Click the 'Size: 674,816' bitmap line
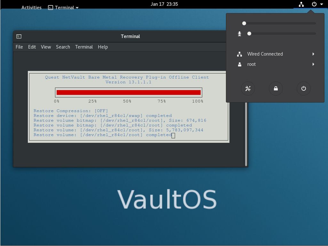This screenshot has width=328, height=246. click(x=120, y=120)
